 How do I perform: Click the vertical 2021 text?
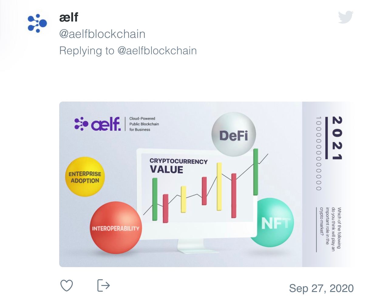pyautogui.click(x=337, y=138)
